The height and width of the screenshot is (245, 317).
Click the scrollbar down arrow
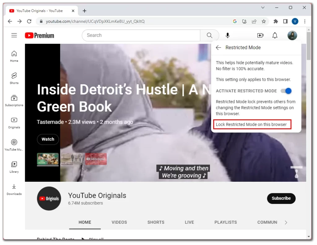click(x=309, y=237)
